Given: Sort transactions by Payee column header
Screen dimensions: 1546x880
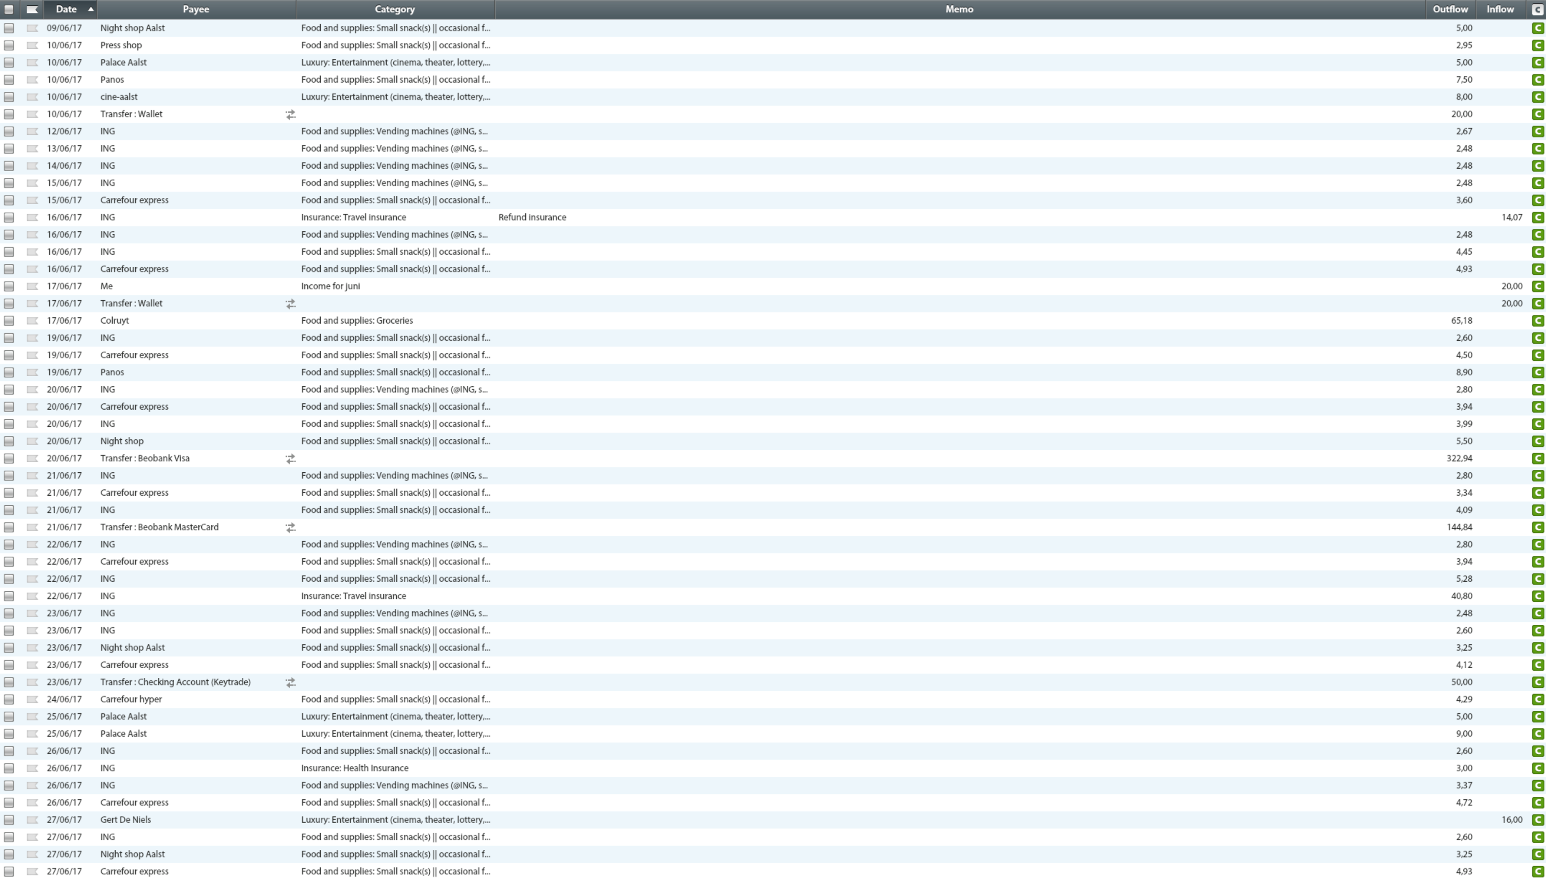Looking at the screenshot, I should [x=196, y=10].
